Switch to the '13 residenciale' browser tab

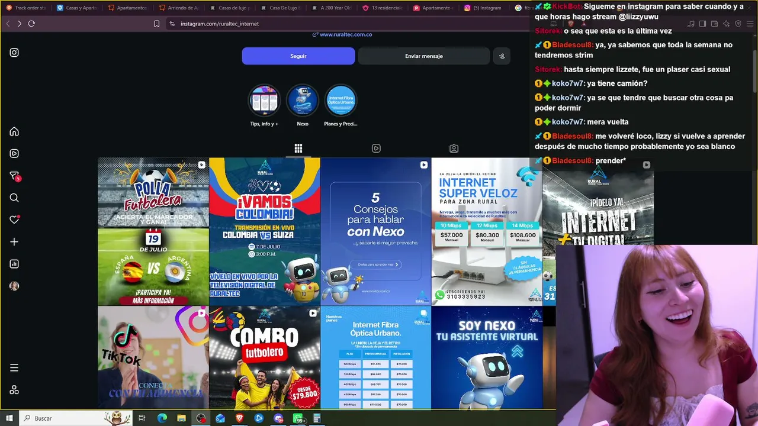point(383,8)
